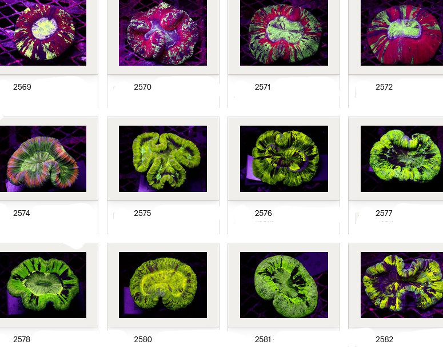Viewport: 443px width, 357px height.
Task: Open the coral image above label 2582
Action: point(402,285)
